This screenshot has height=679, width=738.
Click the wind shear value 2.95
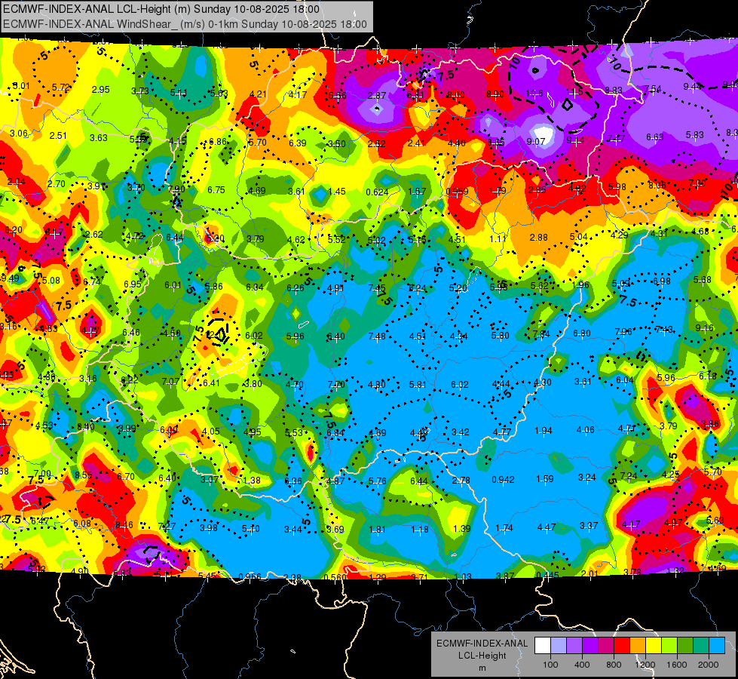click(x=101, y=90)
